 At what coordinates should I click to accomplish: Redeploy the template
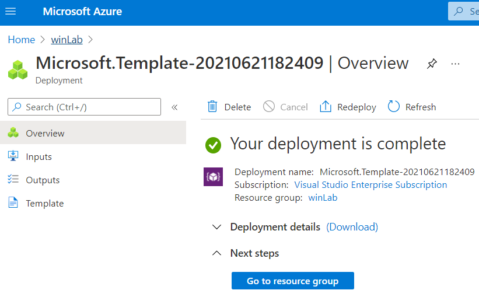coord(348,107)
